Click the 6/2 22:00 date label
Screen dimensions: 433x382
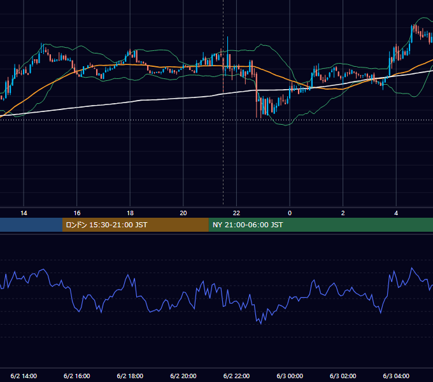point(236,376)
